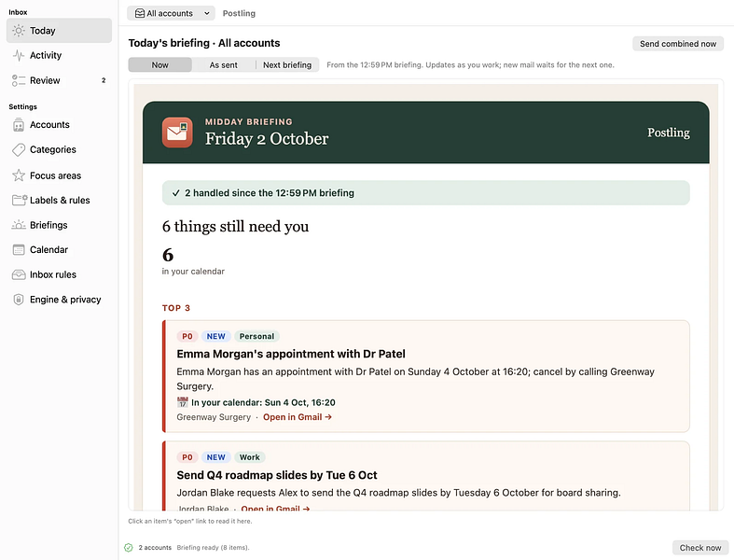Click 6 things still need you heading
The height and width of the screenshot is (560, 734).
tap(235, 227)
